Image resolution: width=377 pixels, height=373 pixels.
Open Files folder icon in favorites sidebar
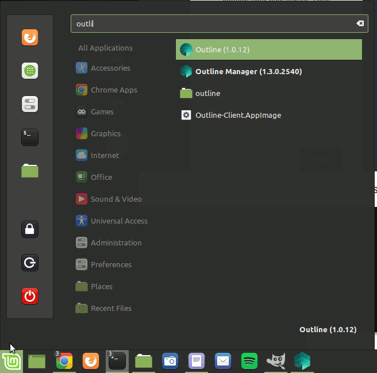[x=30, y=171]
